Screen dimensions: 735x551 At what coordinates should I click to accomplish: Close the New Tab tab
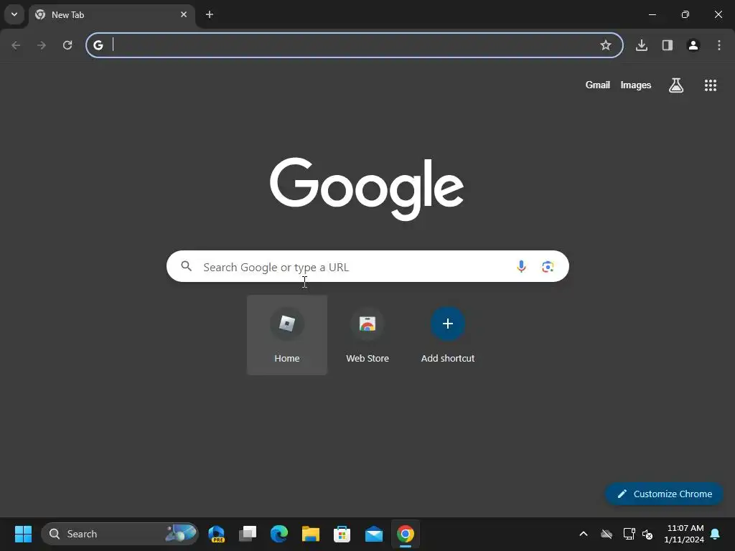click(184, 14)
